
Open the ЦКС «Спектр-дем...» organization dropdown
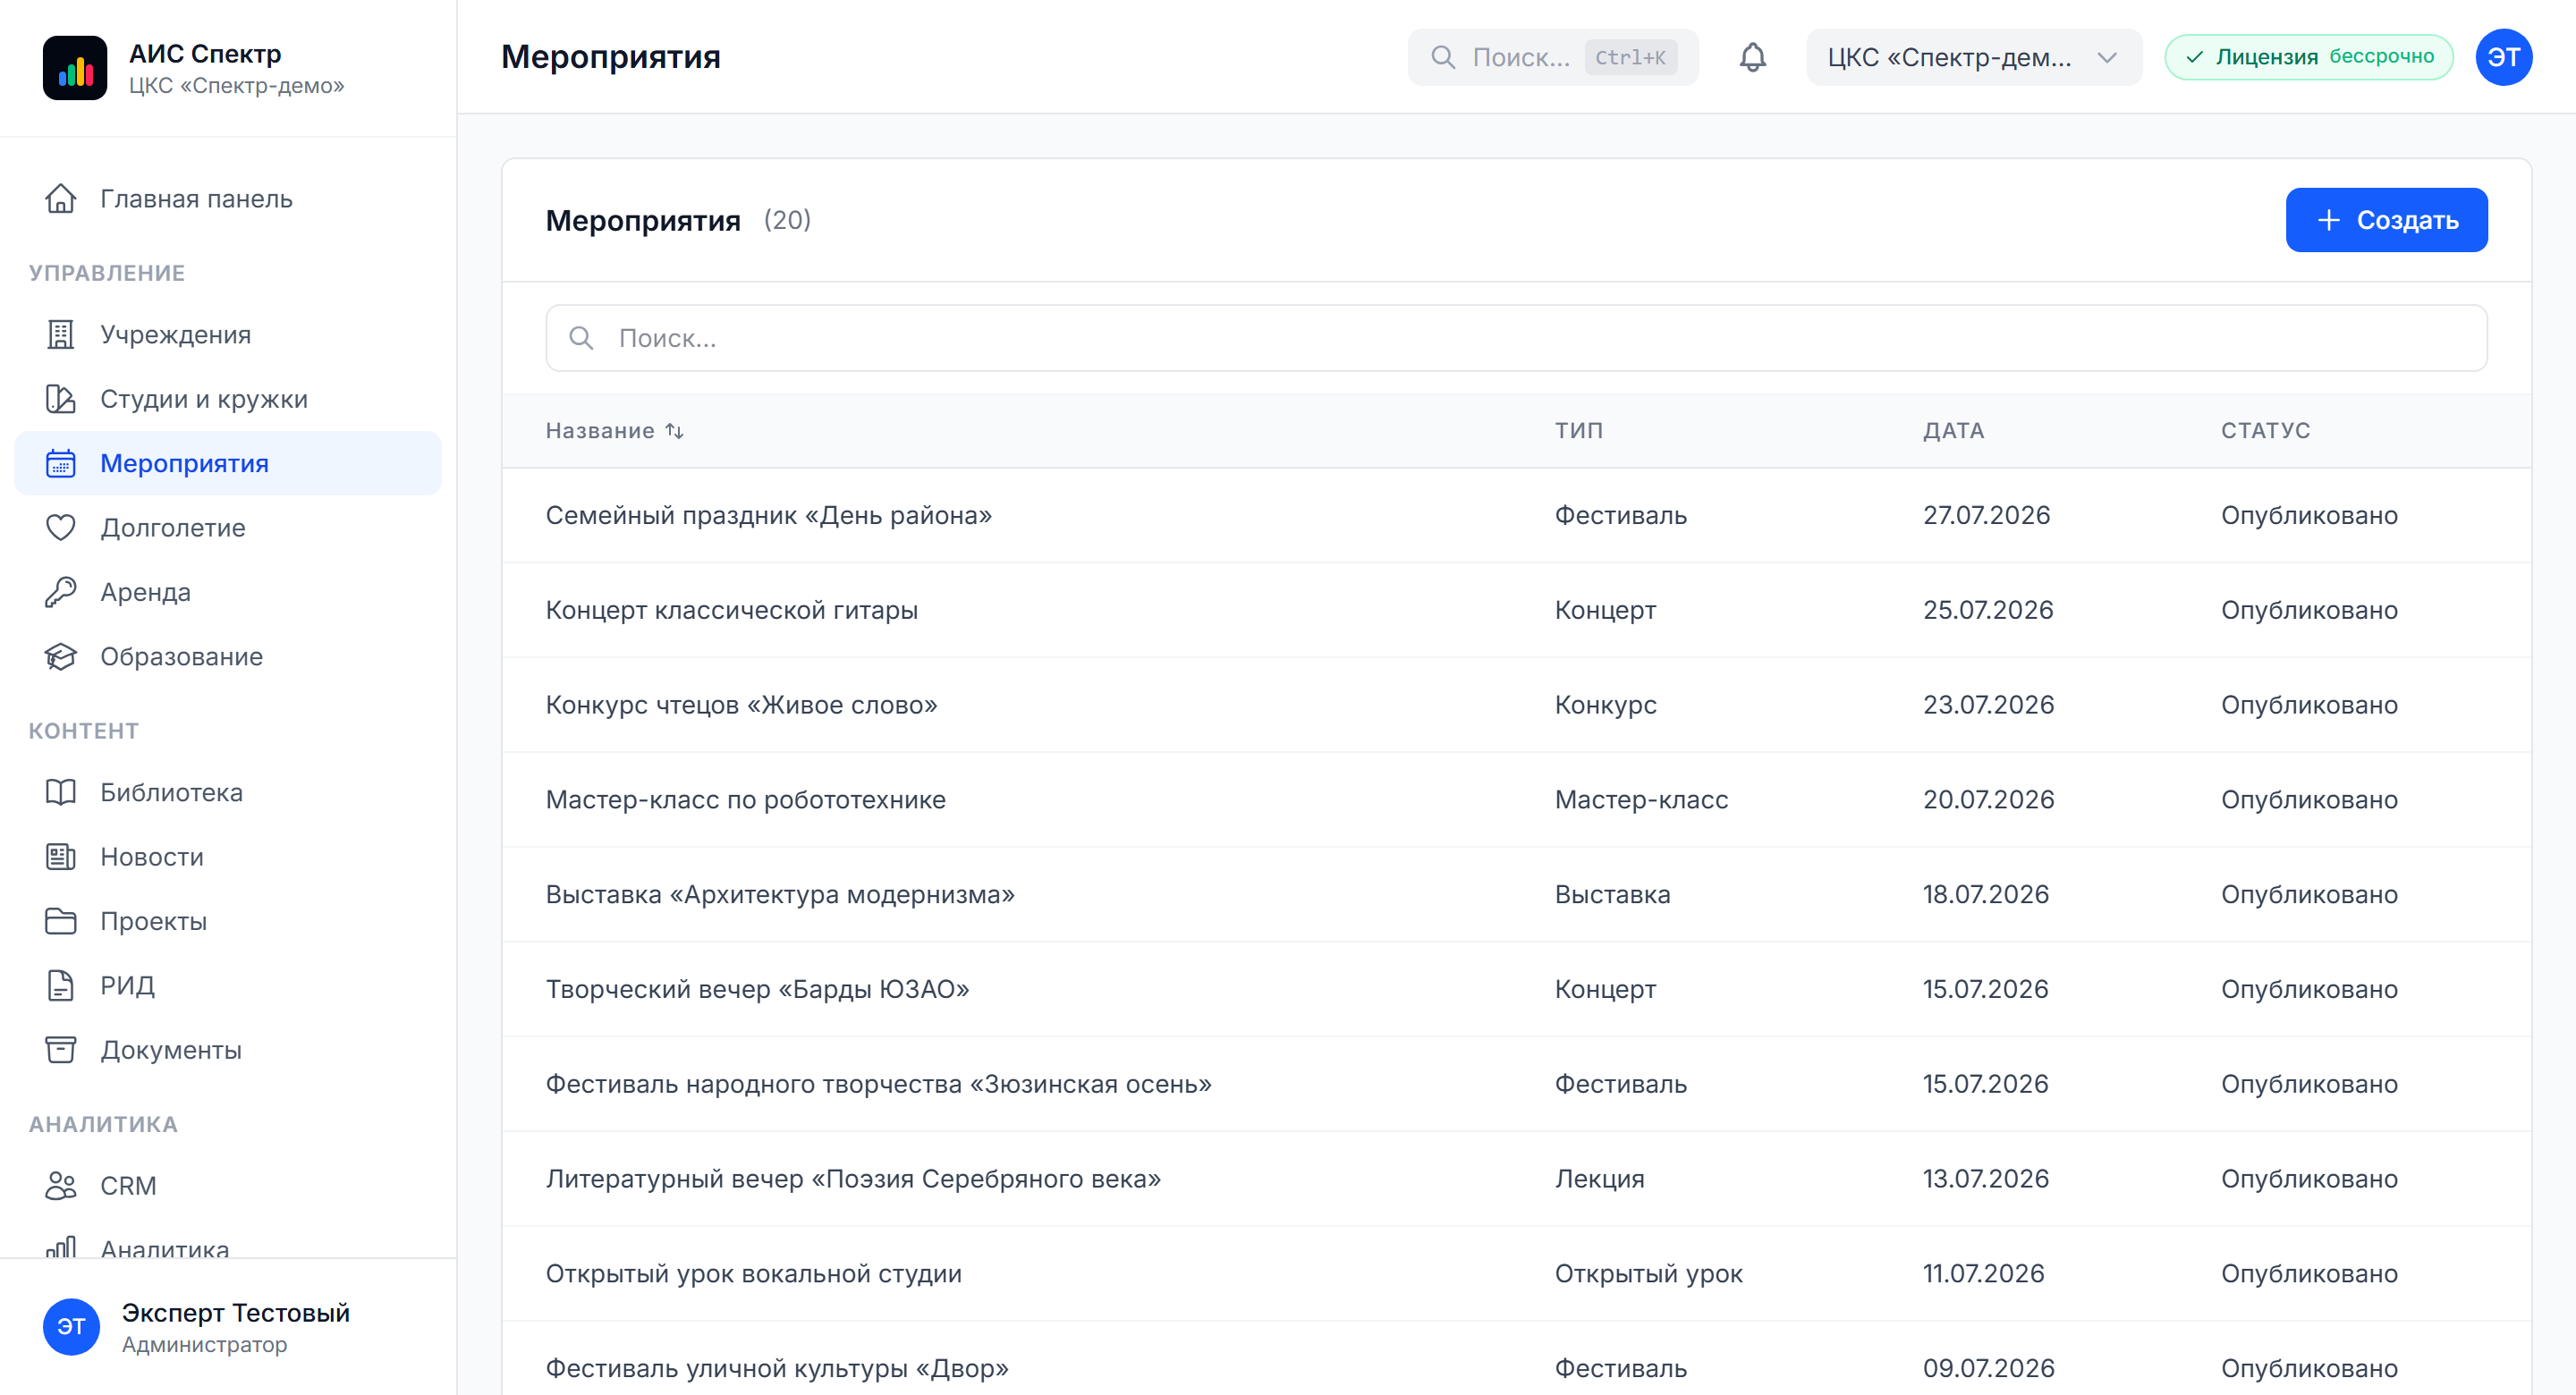tap(1973, 57)
